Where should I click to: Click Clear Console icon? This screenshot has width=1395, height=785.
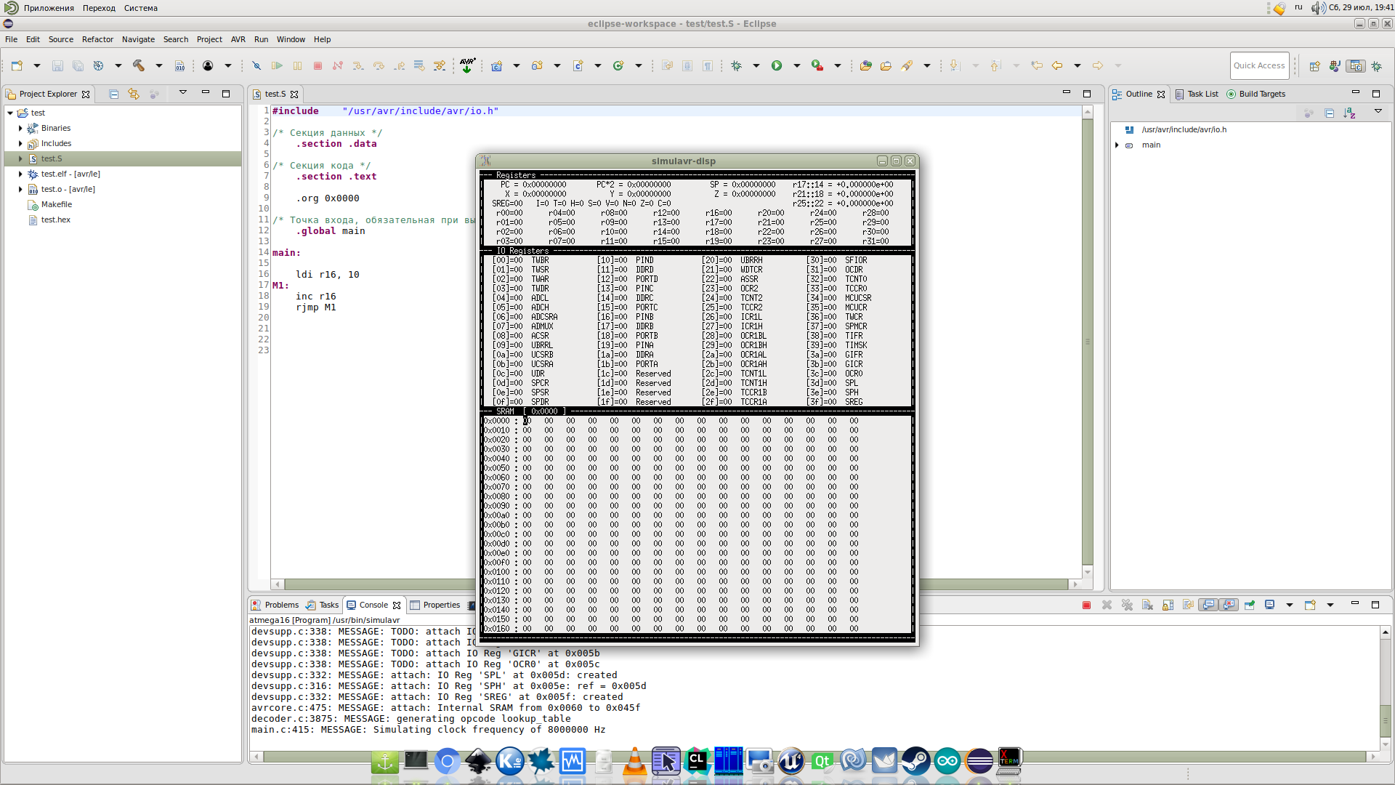click(1147, 605)
